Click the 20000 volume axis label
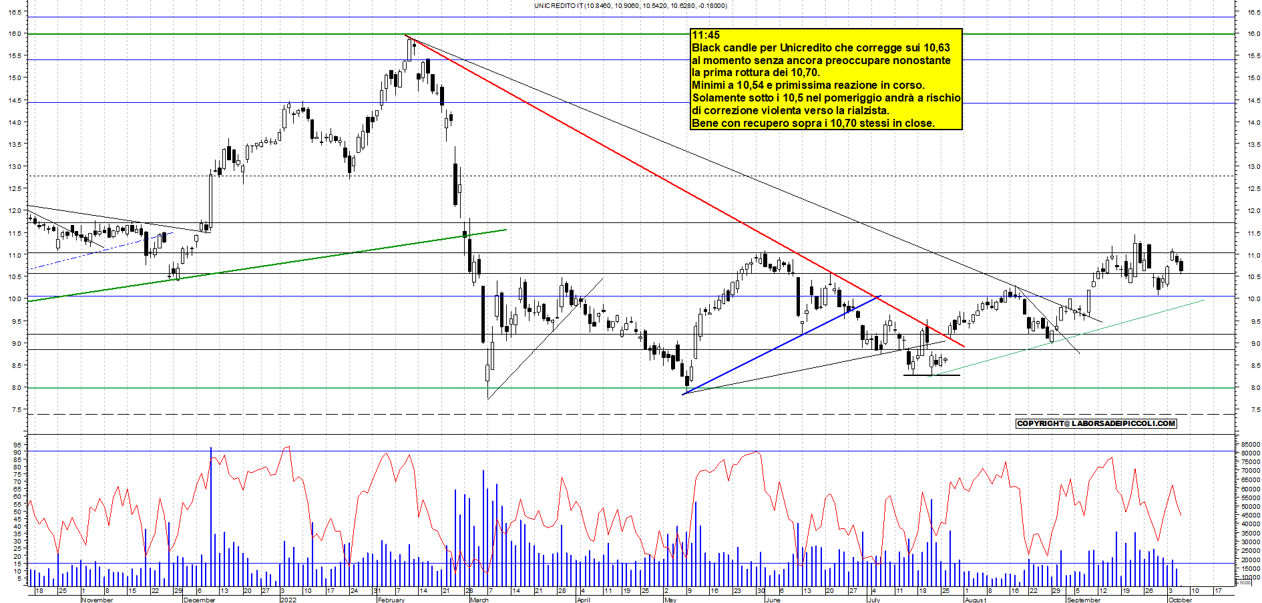The width and height of the screenshot is (1262, 603). (1251, 560)
